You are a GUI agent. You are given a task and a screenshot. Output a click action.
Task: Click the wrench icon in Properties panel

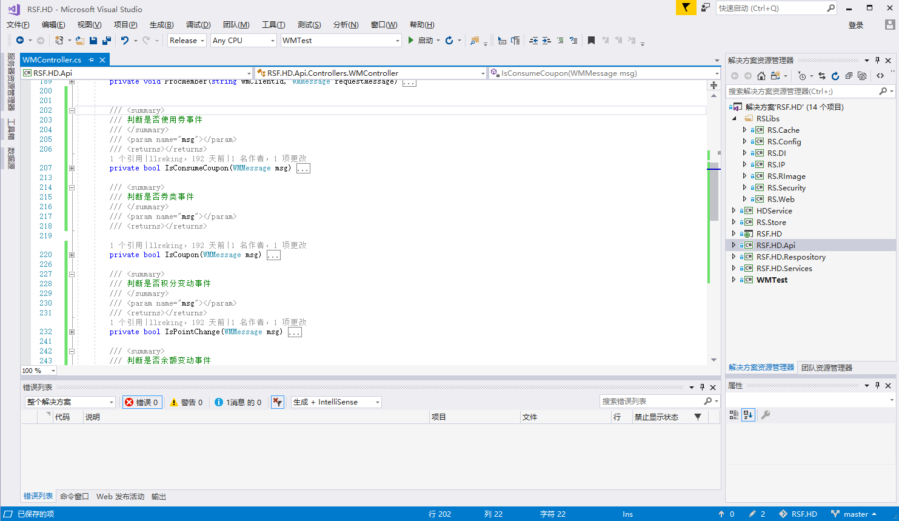coord(766,415)
